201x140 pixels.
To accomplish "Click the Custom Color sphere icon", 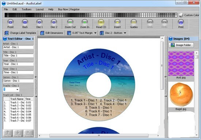I will pos(181,15).
